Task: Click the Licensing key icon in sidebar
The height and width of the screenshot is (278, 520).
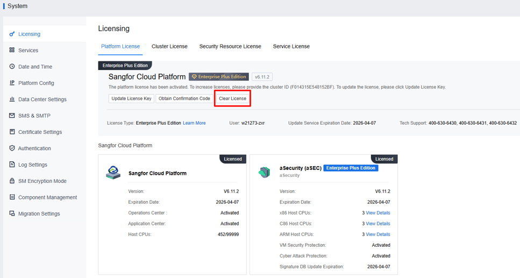Action: 12,34
